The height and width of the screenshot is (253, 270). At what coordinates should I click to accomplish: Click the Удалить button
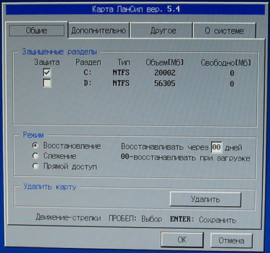tap(205, 199)
